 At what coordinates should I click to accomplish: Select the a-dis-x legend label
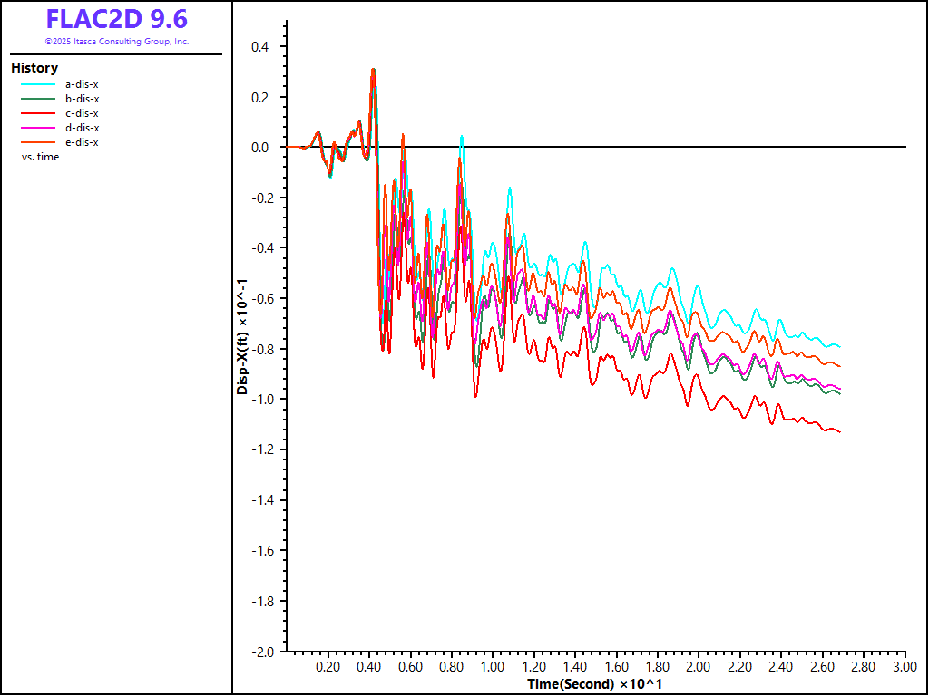tap(82, 84)
